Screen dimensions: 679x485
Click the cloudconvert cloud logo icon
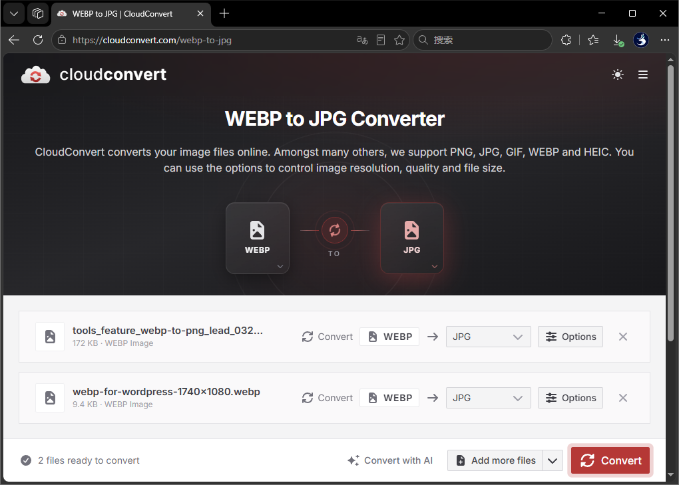tap(35, 75)
